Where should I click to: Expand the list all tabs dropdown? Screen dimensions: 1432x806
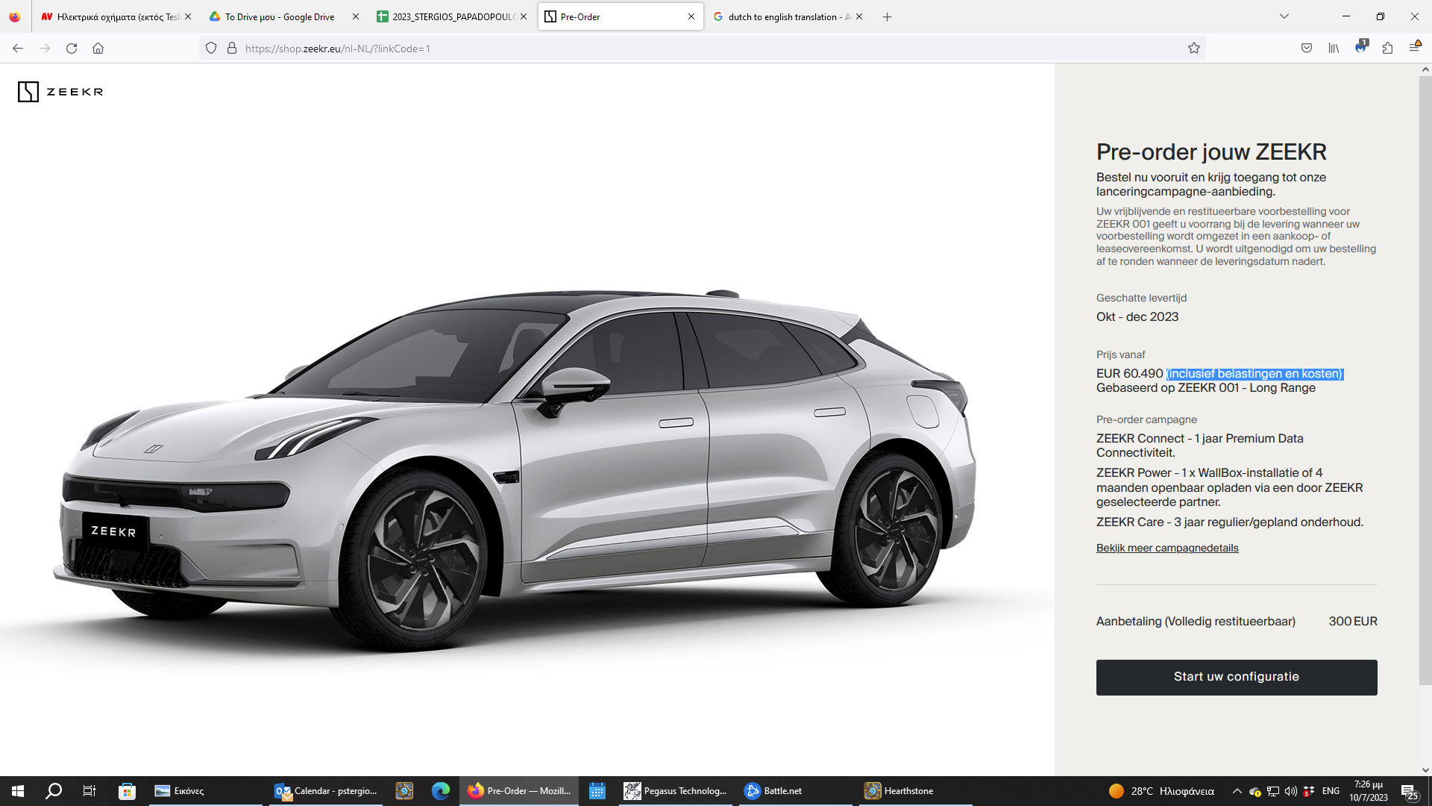point(1284,16)
